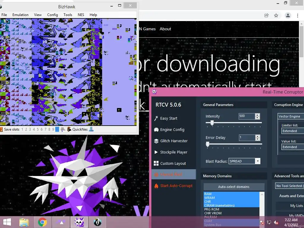Click BizHawk controller icon beside save slots
This screenshot has width=304, height=228.
click(63, 129)
